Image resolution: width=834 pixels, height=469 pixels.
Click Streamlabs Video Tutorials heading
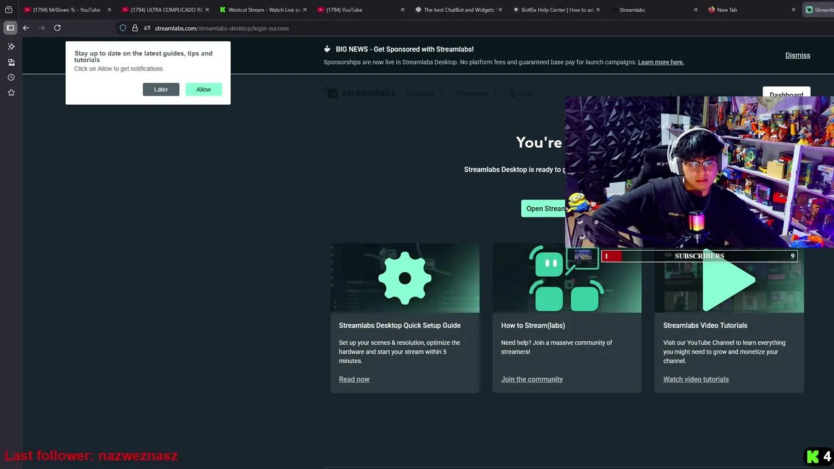705,325
